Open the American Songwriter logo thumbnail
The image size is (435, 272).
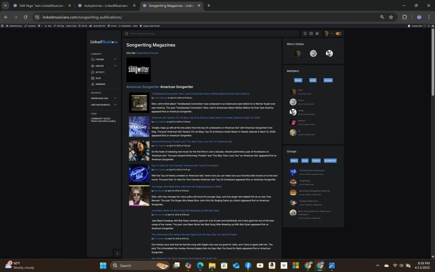pyautogui.click(x=138, y=70)
